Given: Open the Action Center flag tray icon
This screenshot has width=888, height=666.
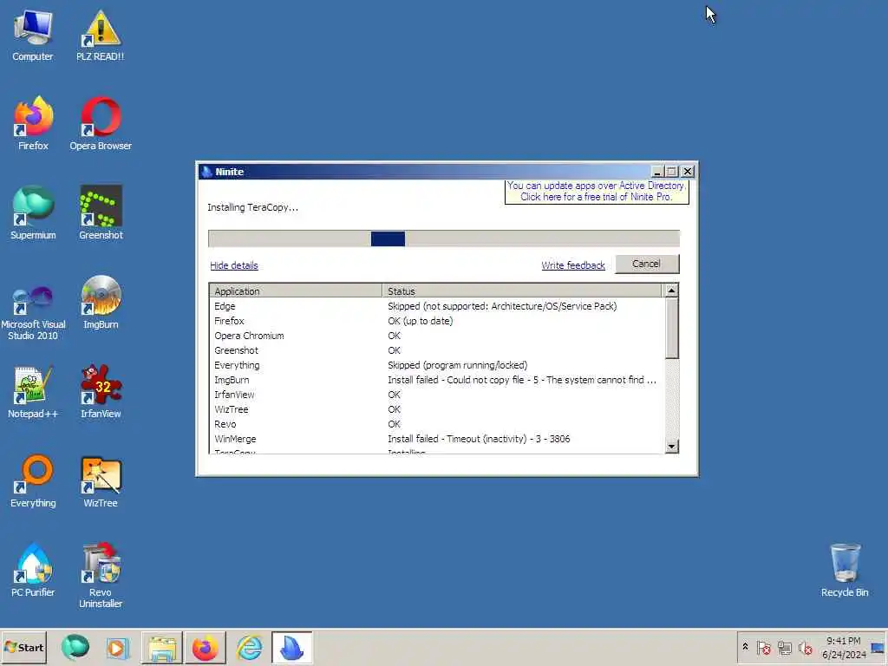Looking at the screenshot, I should (x=763, y=647).
